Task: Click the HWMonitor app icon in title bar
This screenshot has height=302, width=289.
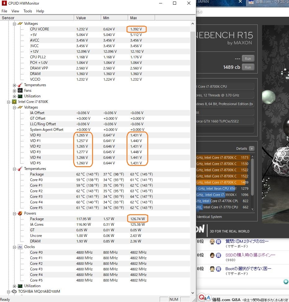Action: [4, 3]
